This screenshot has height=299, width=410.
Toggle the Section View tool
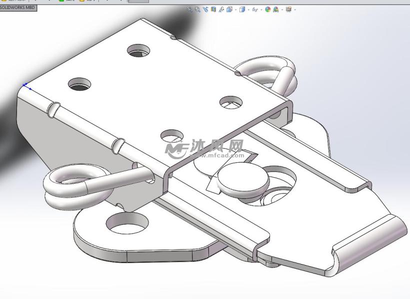(x=213, y=9)
